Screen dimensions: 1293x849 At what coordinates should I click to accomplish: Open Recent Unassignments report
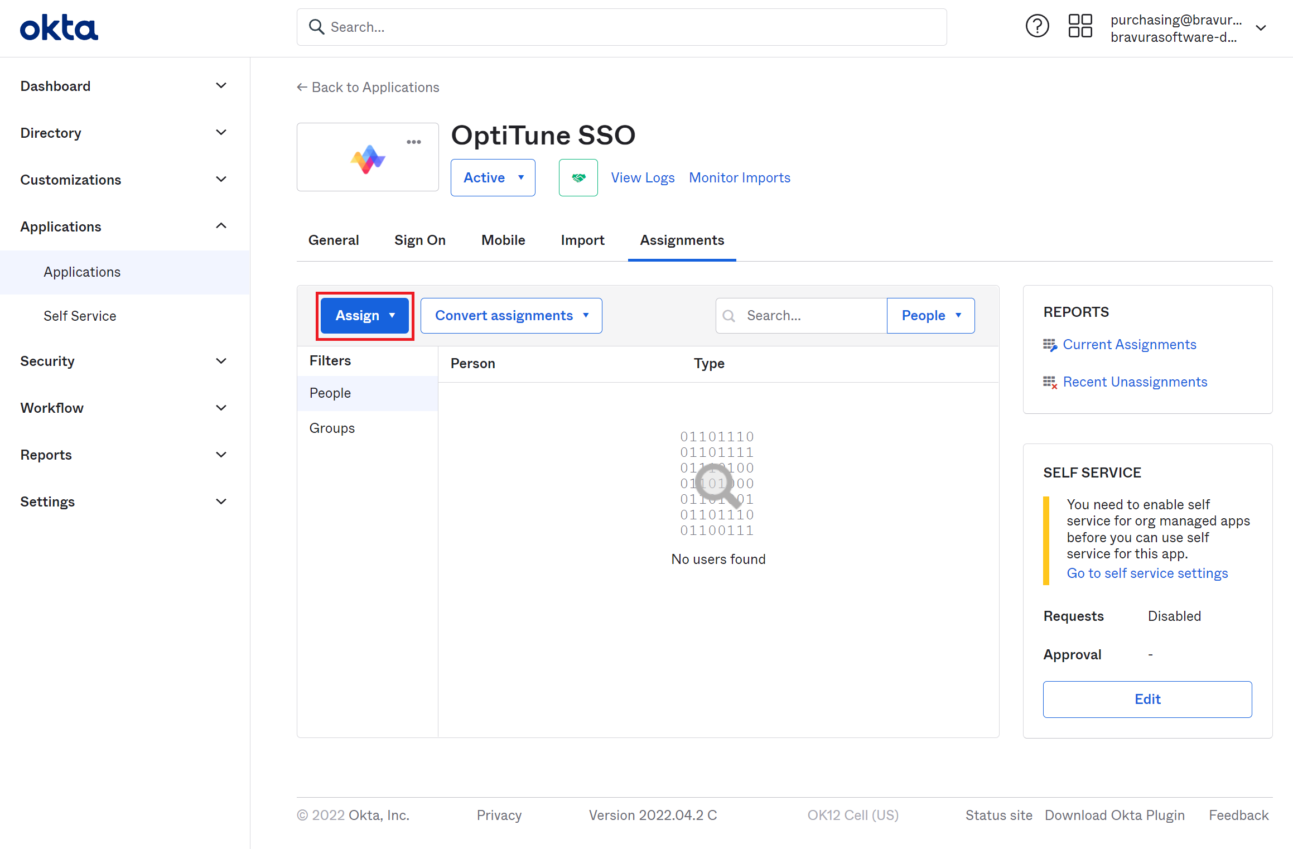point(1135,382)
